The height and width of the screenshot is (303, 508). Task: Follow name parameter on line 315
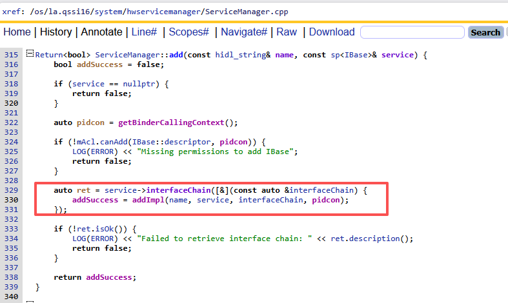coord(284,55)
